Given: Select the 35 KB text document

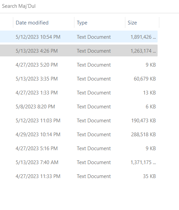Looking at the screenshot, I should click(79, 176).
